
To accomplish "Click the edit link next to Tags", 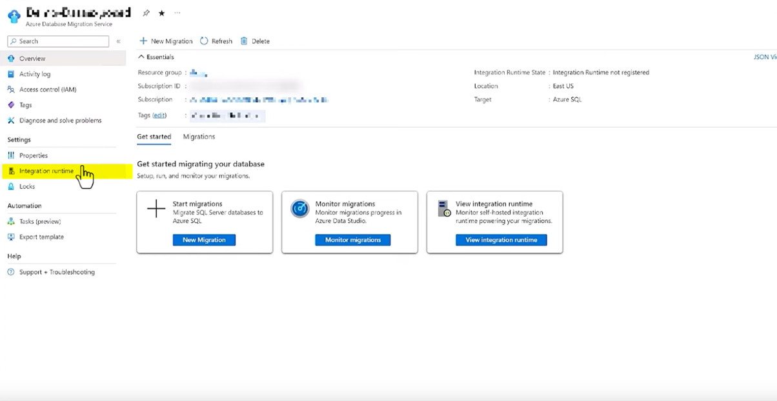I will 159,115.
